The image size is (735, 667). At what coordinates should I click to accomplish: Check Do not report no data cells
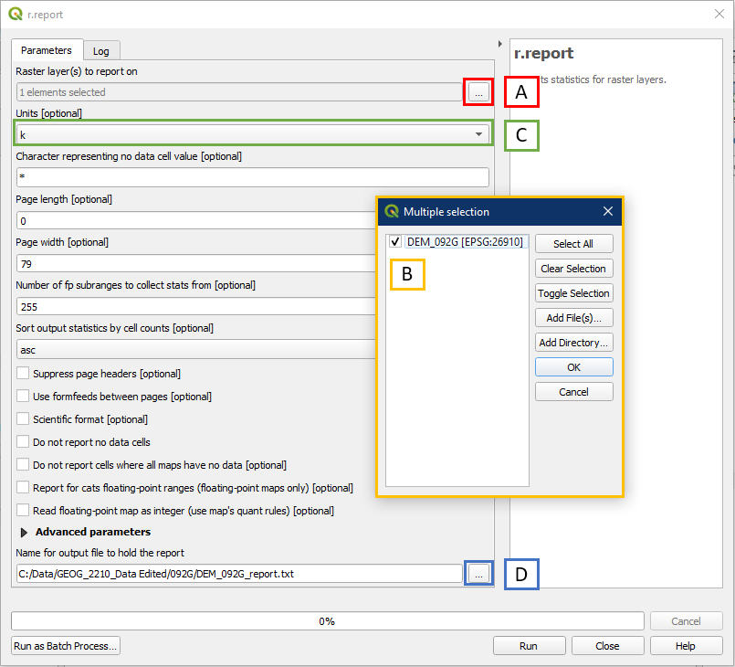pyautogui.click(x=24, y=442)
